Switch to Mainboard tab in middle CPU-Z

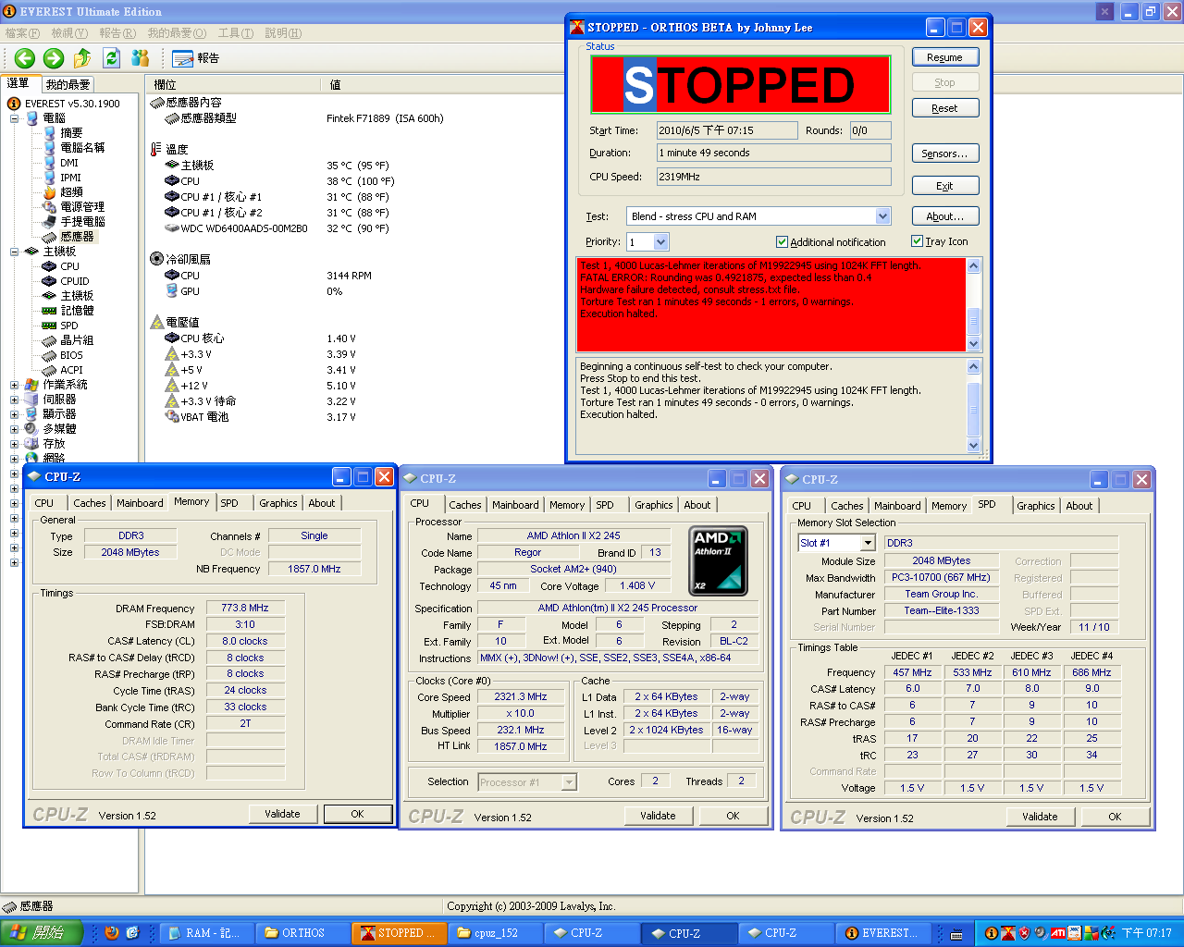tap(515, 505)
